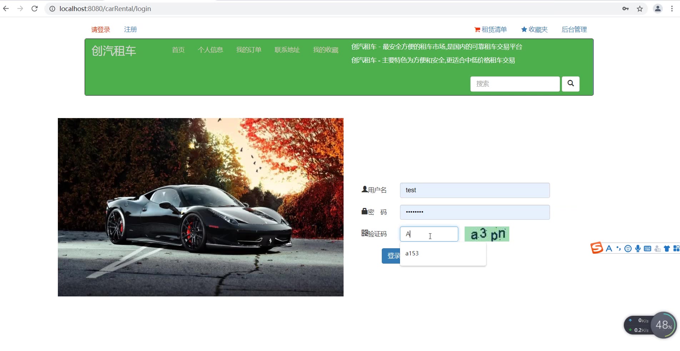The width and height of the screenshot is (680, 351).
Task: Open the 注册 registration link
Action: 130,30
